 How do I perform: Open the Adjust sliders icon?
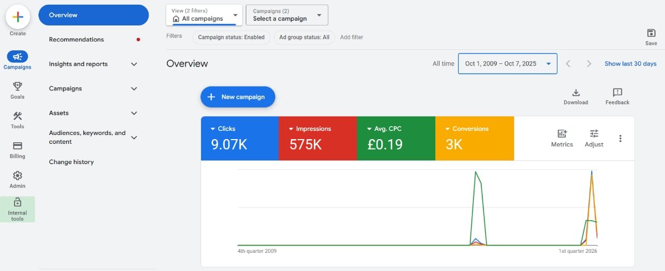(594, 134)
